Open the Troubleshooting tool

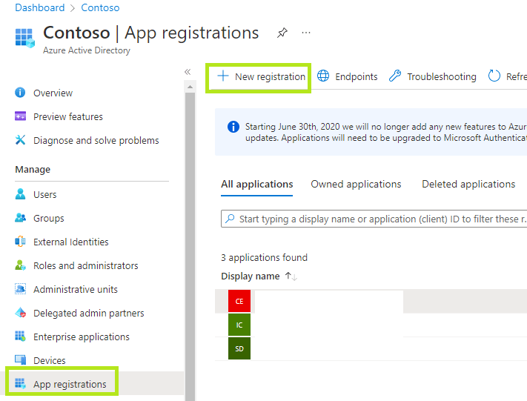click(x=433, y=76)
